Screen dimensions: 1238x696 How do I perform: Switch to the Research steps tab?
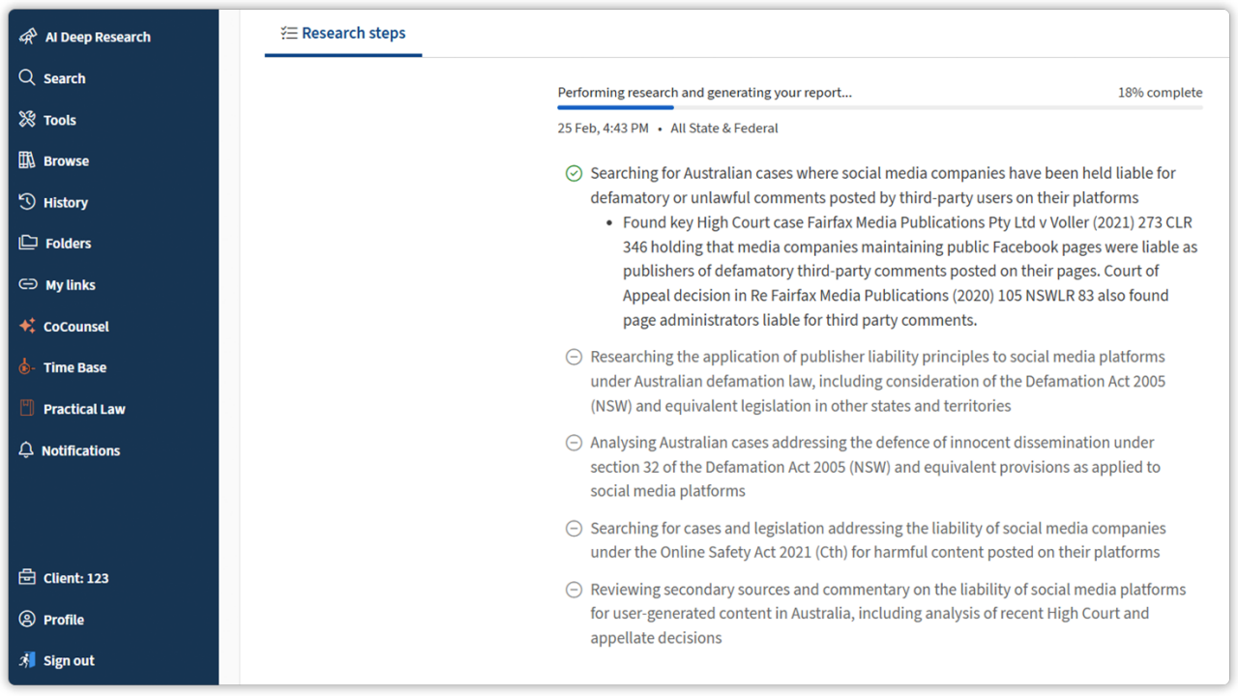tap(343, 33)
